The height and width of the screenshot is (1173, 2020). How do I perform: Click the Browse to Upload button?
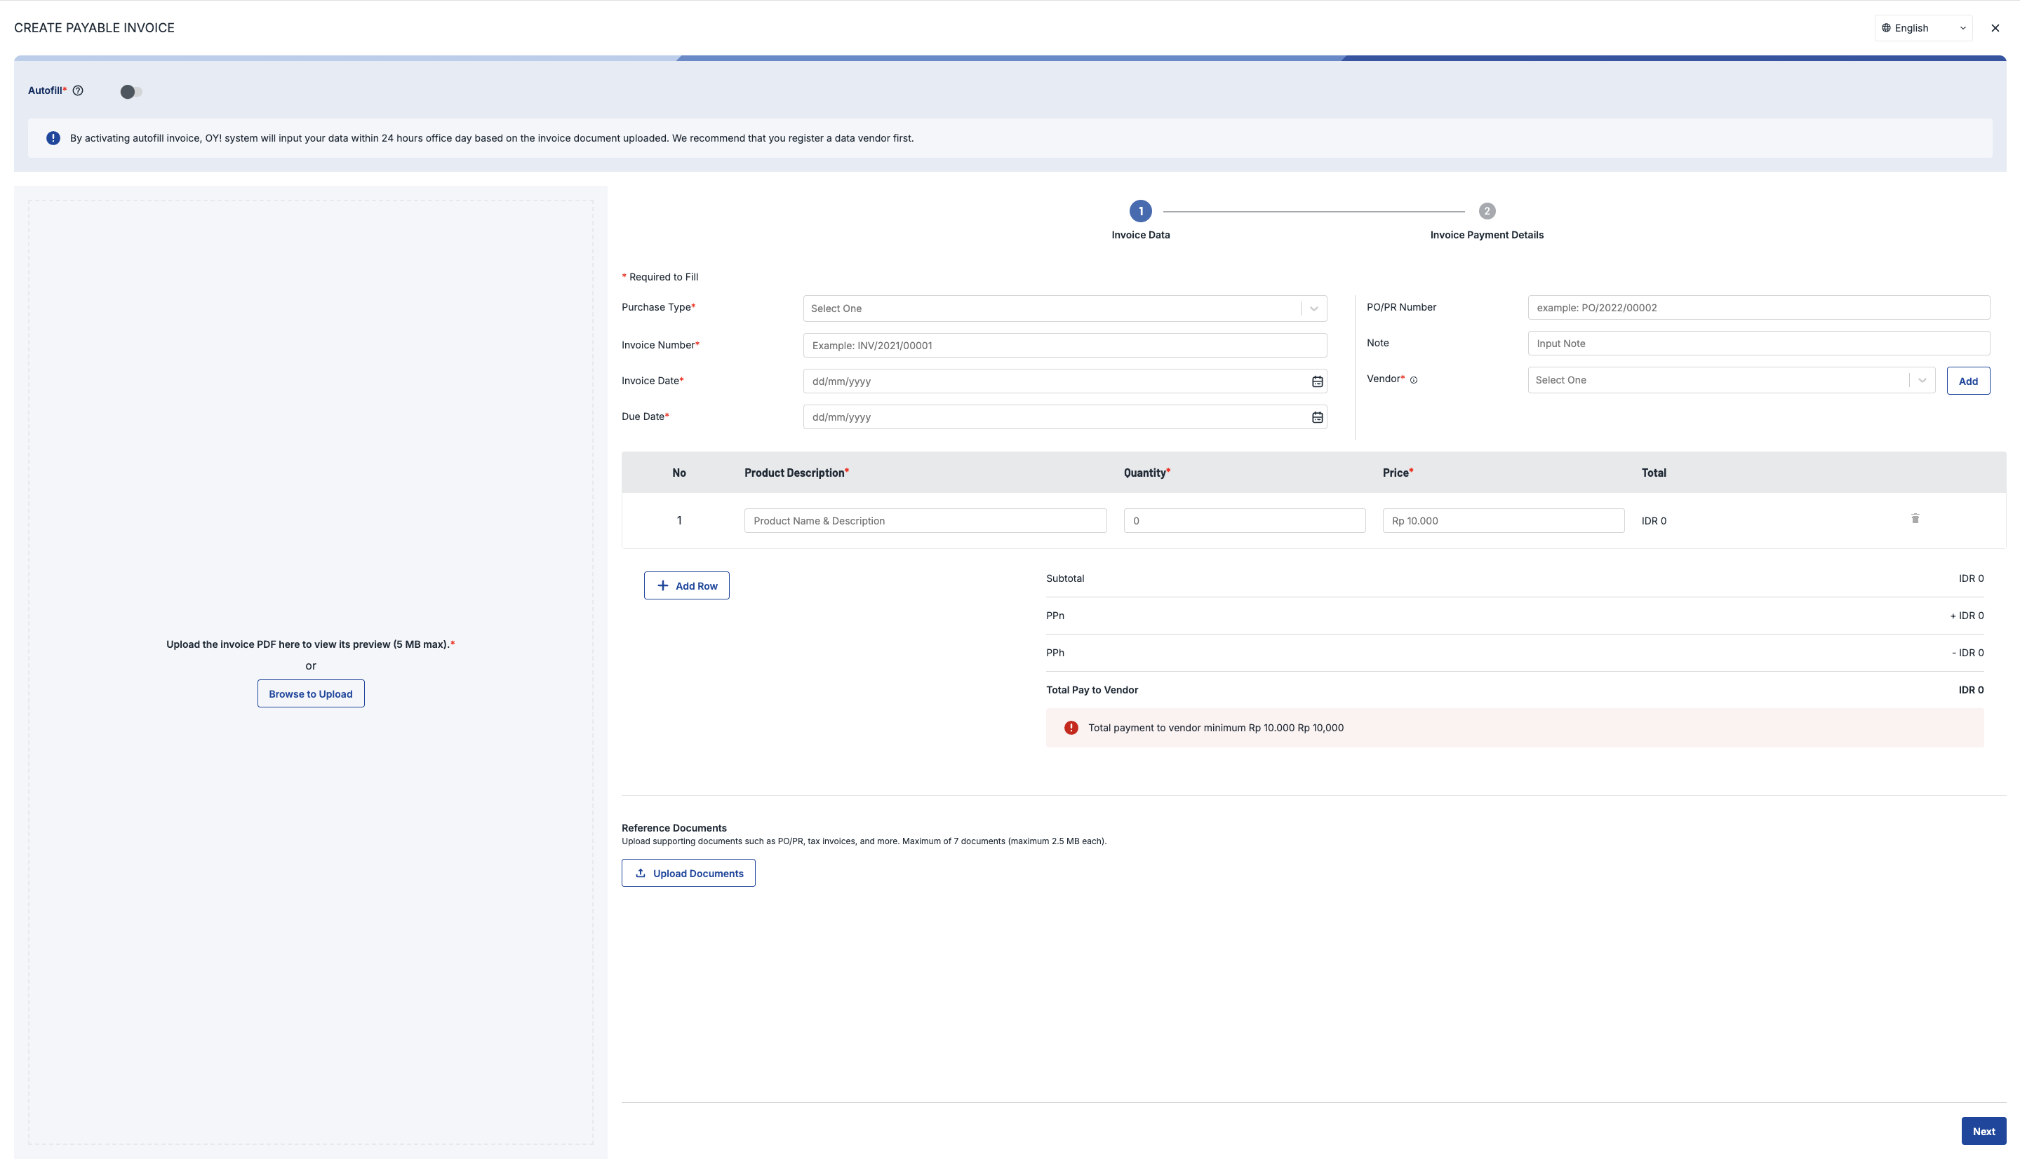tap(310, 693)
